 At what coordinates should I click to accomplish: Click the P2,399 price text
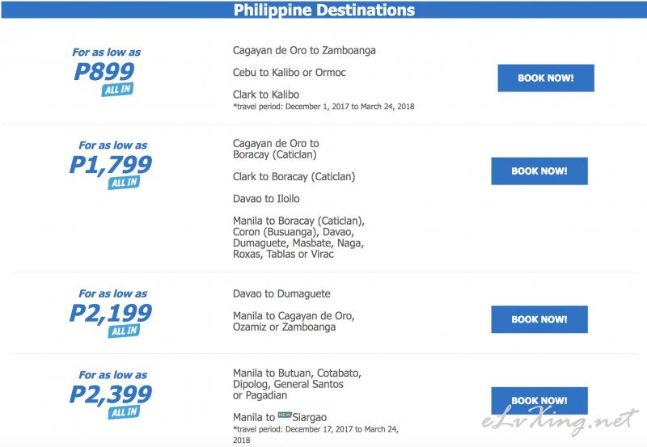(x=111, y=394)
